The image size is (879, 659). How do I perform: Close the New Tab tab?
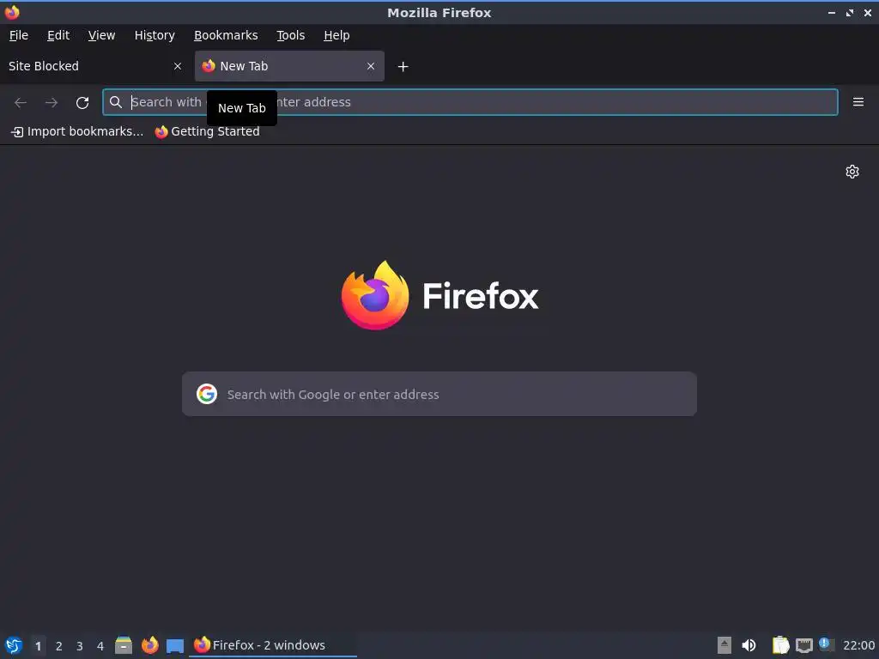click(x=371, y=66)
